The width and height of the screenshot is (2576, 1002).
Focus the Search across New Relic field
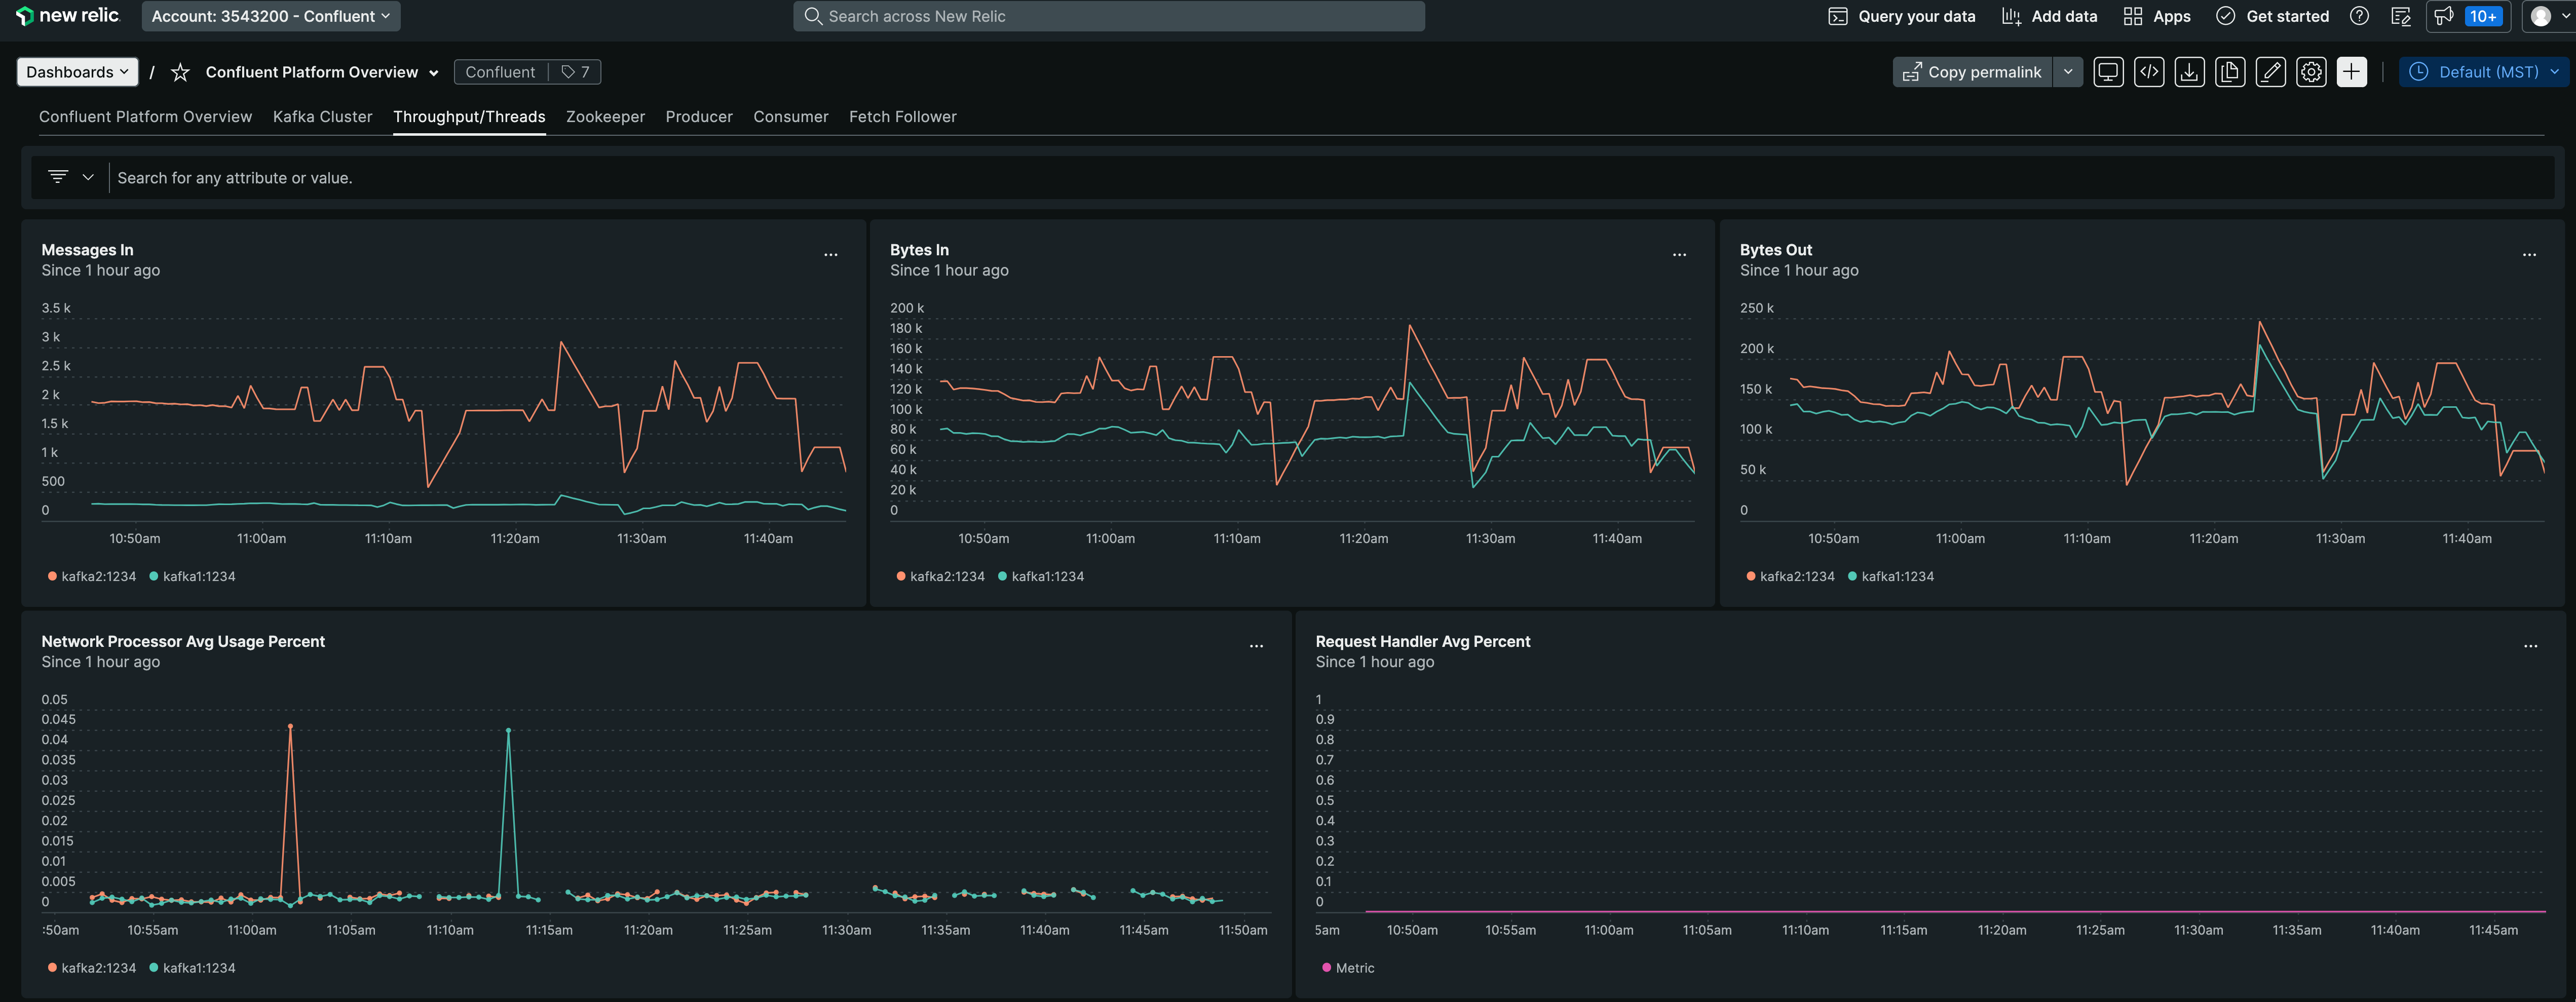click(1108, 16)
